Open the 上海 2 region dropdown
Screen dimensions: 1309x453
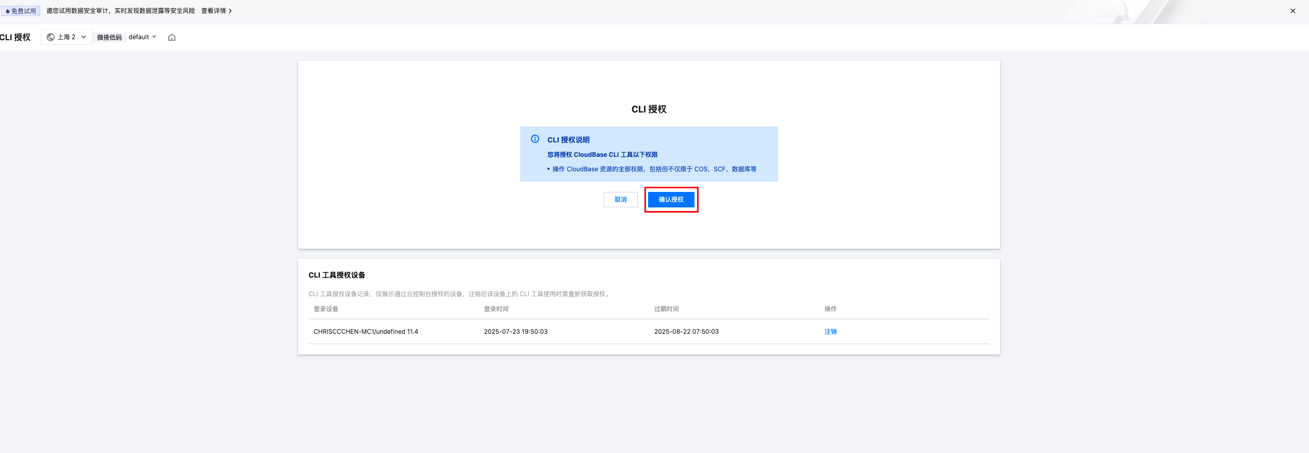pos(67,37)
